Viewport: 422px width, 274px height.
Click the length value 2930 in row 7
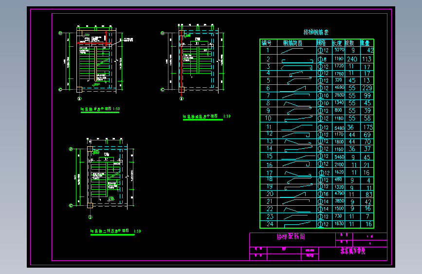[x=339, y=95]
